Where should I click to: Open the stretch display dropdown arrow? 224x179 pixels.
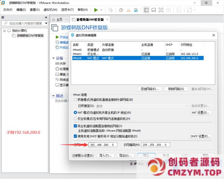pyautogui.click(x=194, y=10)
